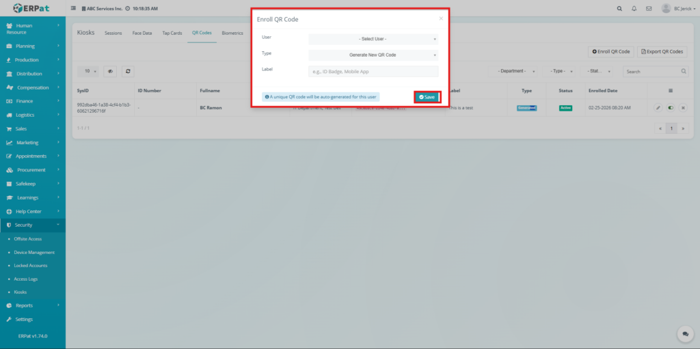
Task: Open the mail envelope icon
Action: point(649,9)
